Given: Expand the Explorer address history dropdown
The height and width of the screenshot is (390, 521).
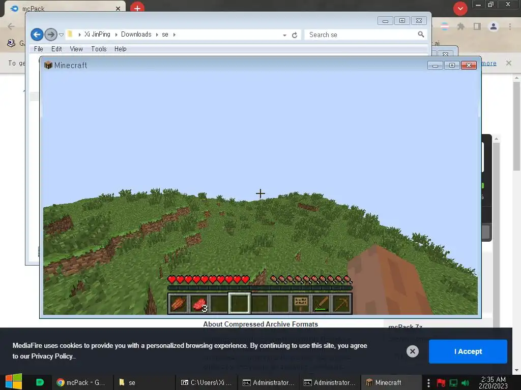Looking at the screenshot, I should tap(284, 35).
